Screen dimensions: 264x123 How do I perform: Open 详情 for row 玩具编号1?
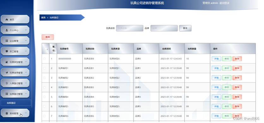click(x=216, y=68)
